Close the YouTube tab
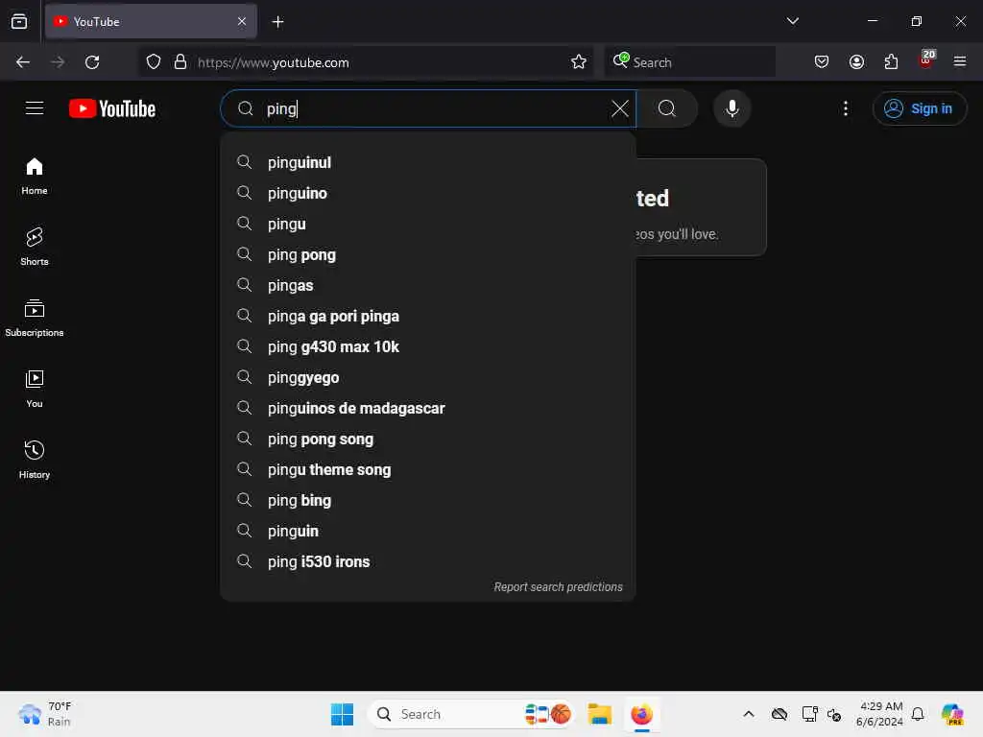 click(242, 22)
